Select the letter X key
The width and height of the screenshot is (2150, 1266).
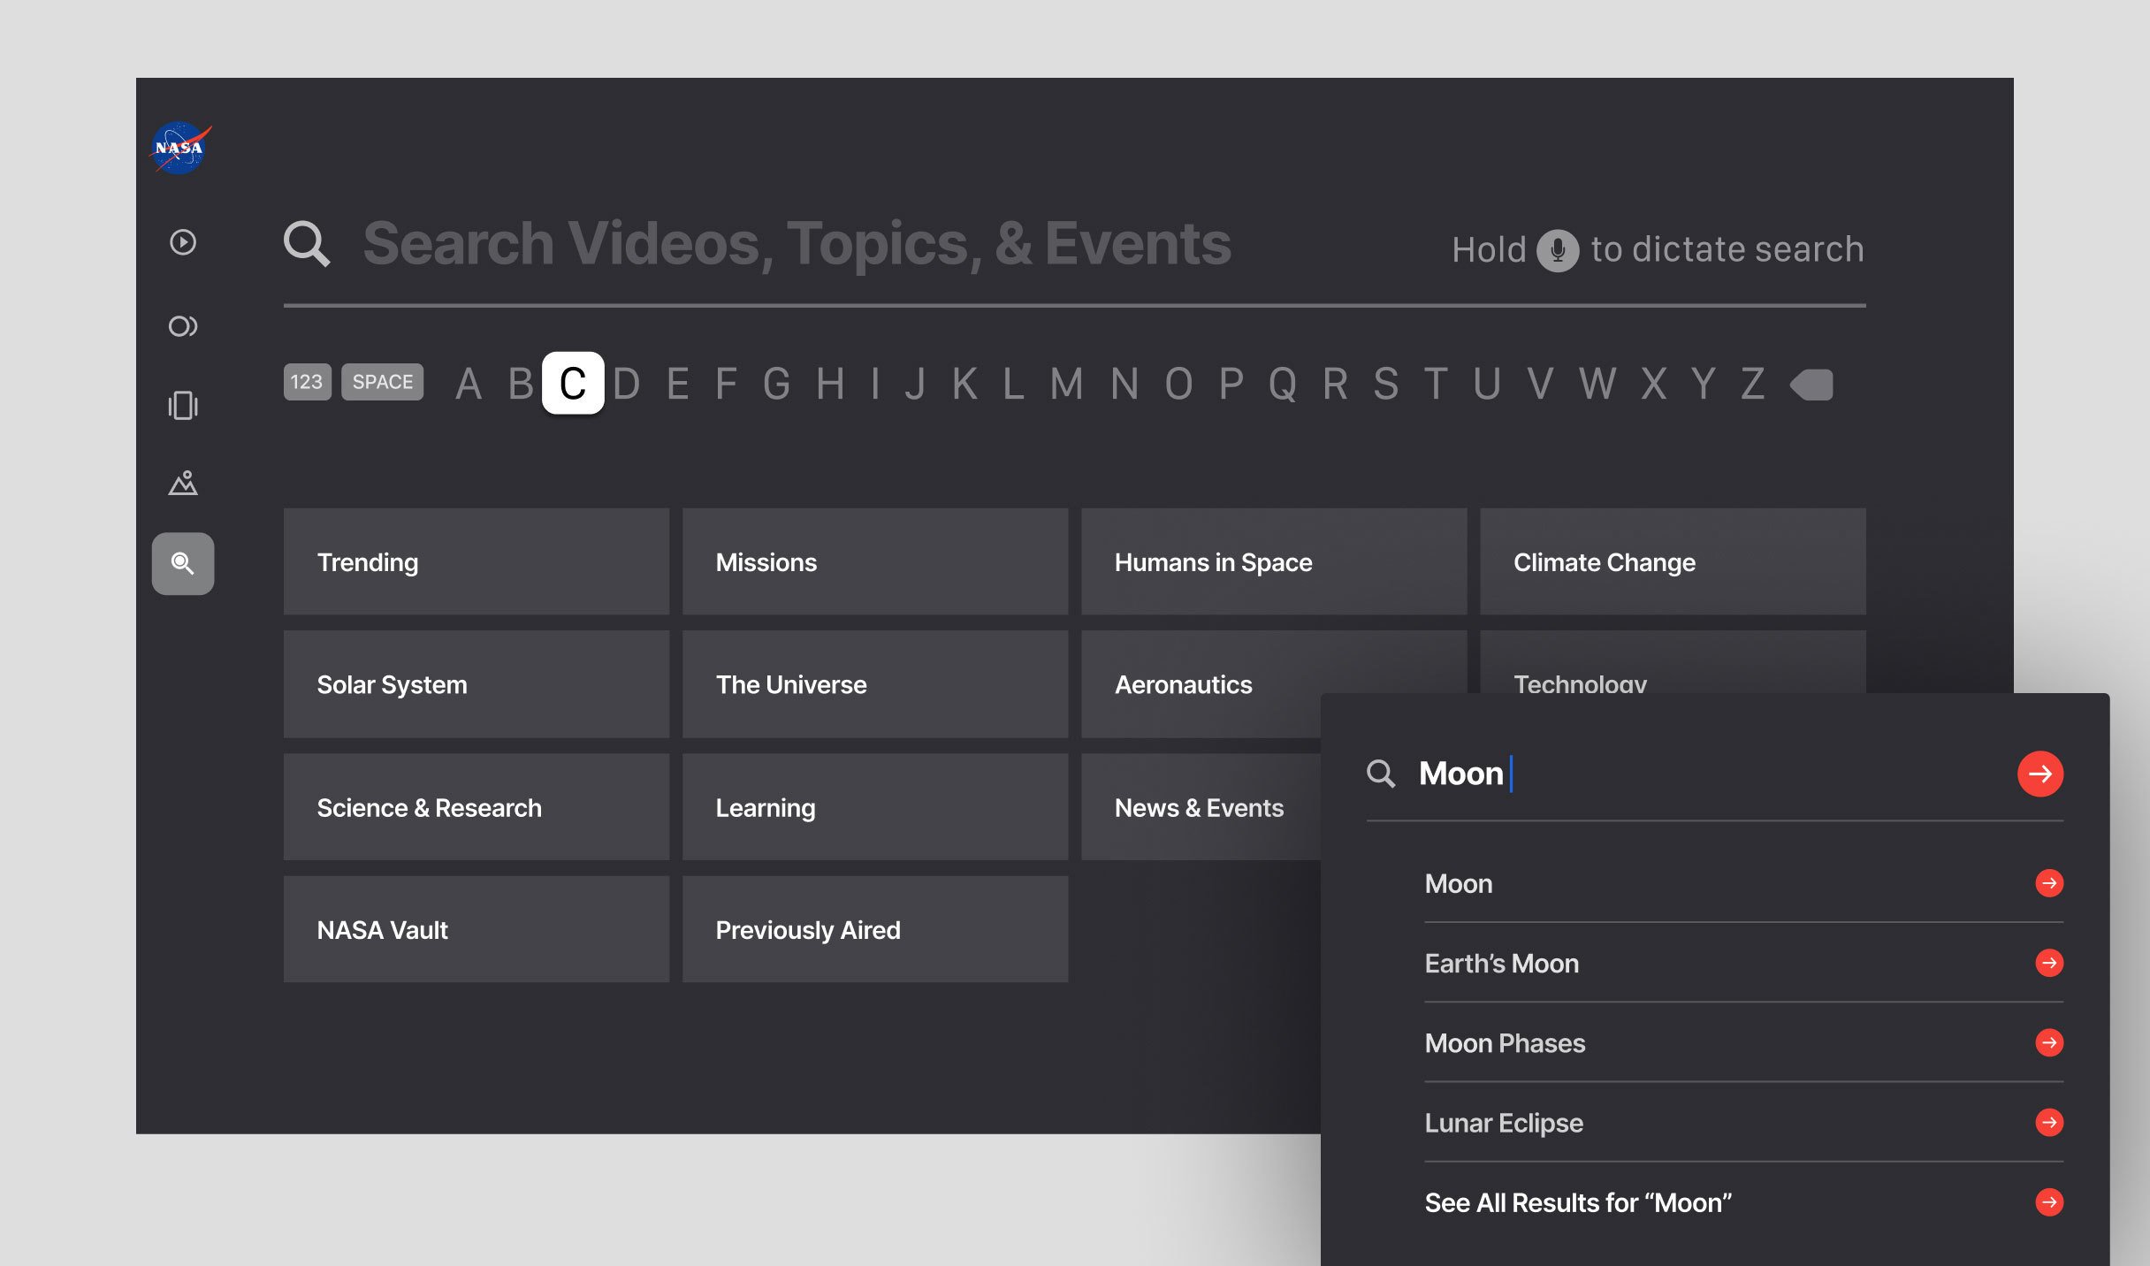[x=1654, y=384]
